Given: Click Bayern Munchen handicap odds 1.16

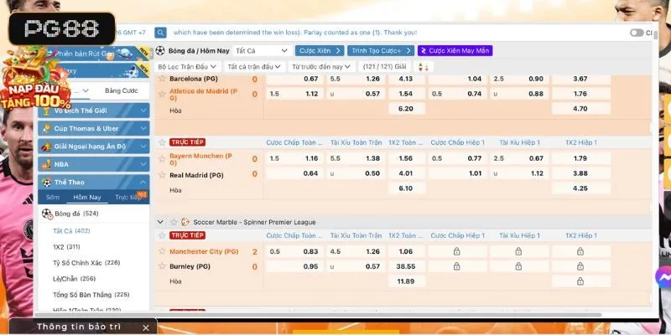Looking at the screenshot, I should 294,158.
